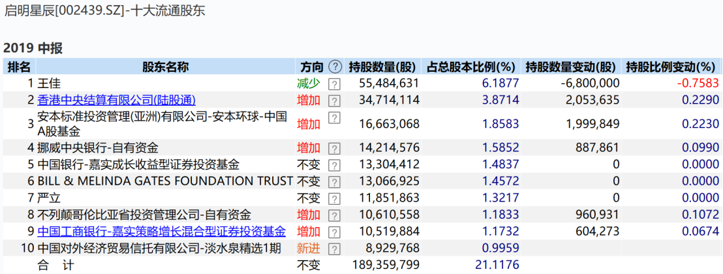Click the question mark icon in 香港中央结算 row
Viewport: 723px width, 274px height.
pyautogui.click(x=334, y=100)
